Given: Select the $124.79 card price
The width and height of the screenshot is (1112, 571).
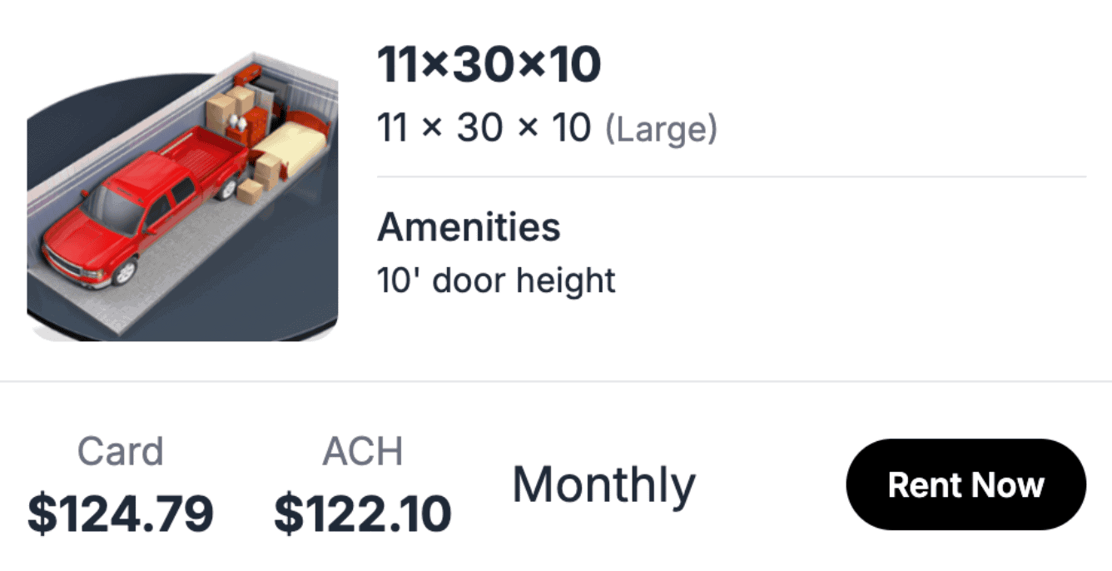Looking at the screenshot, I should [120, 513].
